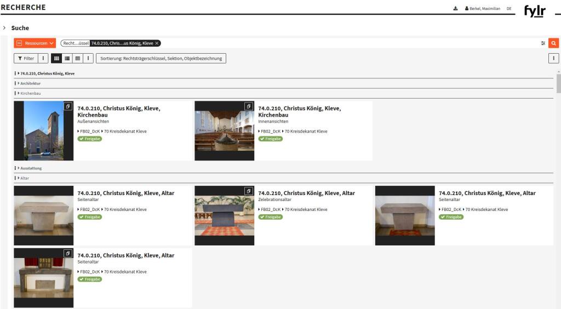Expand the Suche panel chevron

pyautogui.click(x=4, y=28)
